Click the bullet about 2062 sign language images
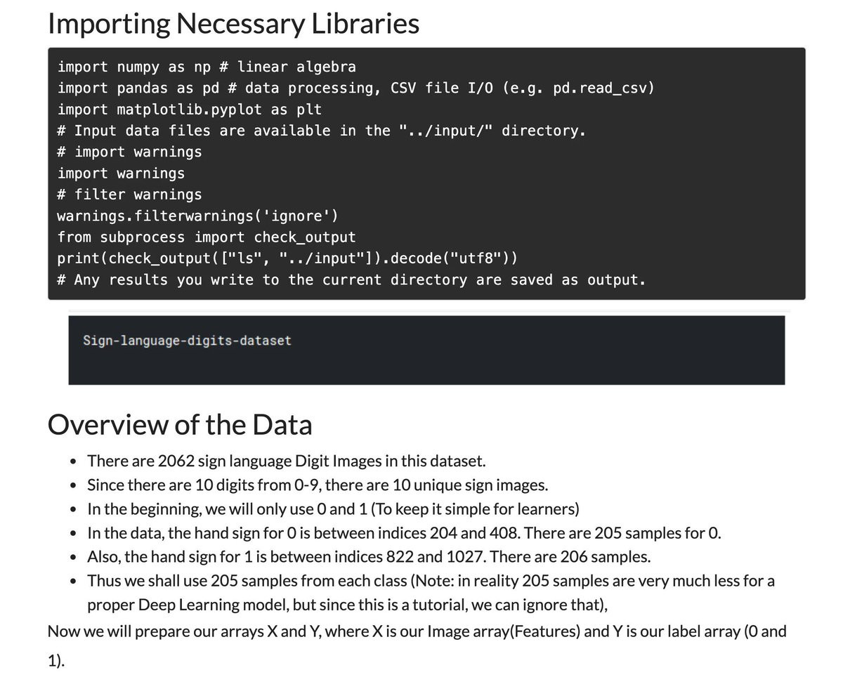Viewport: 843px width, 682px height. coord(286,461)
